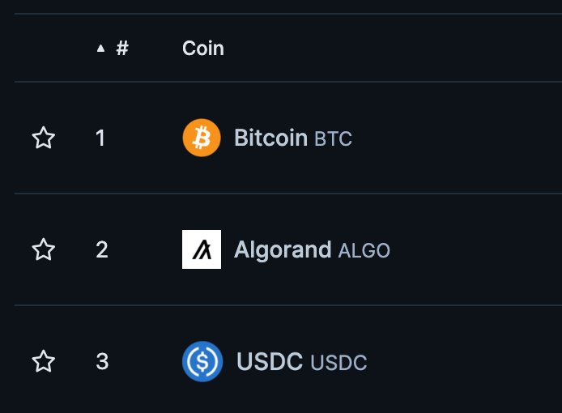The width and height of the screenshot is (562, 413).
Task: Click rank number 2 in table
Action: (x=101, y=249)
